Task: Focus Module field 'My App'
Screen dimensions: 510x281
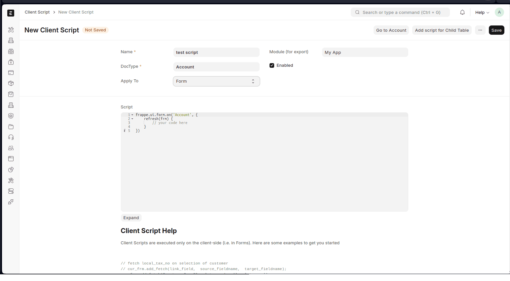Action: pyautogui.click(x=365, y=52)
